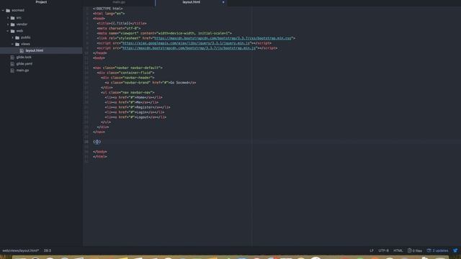Collapse the web folder arrow
Screen dimensions: 461x259
[x=8, y=31]
